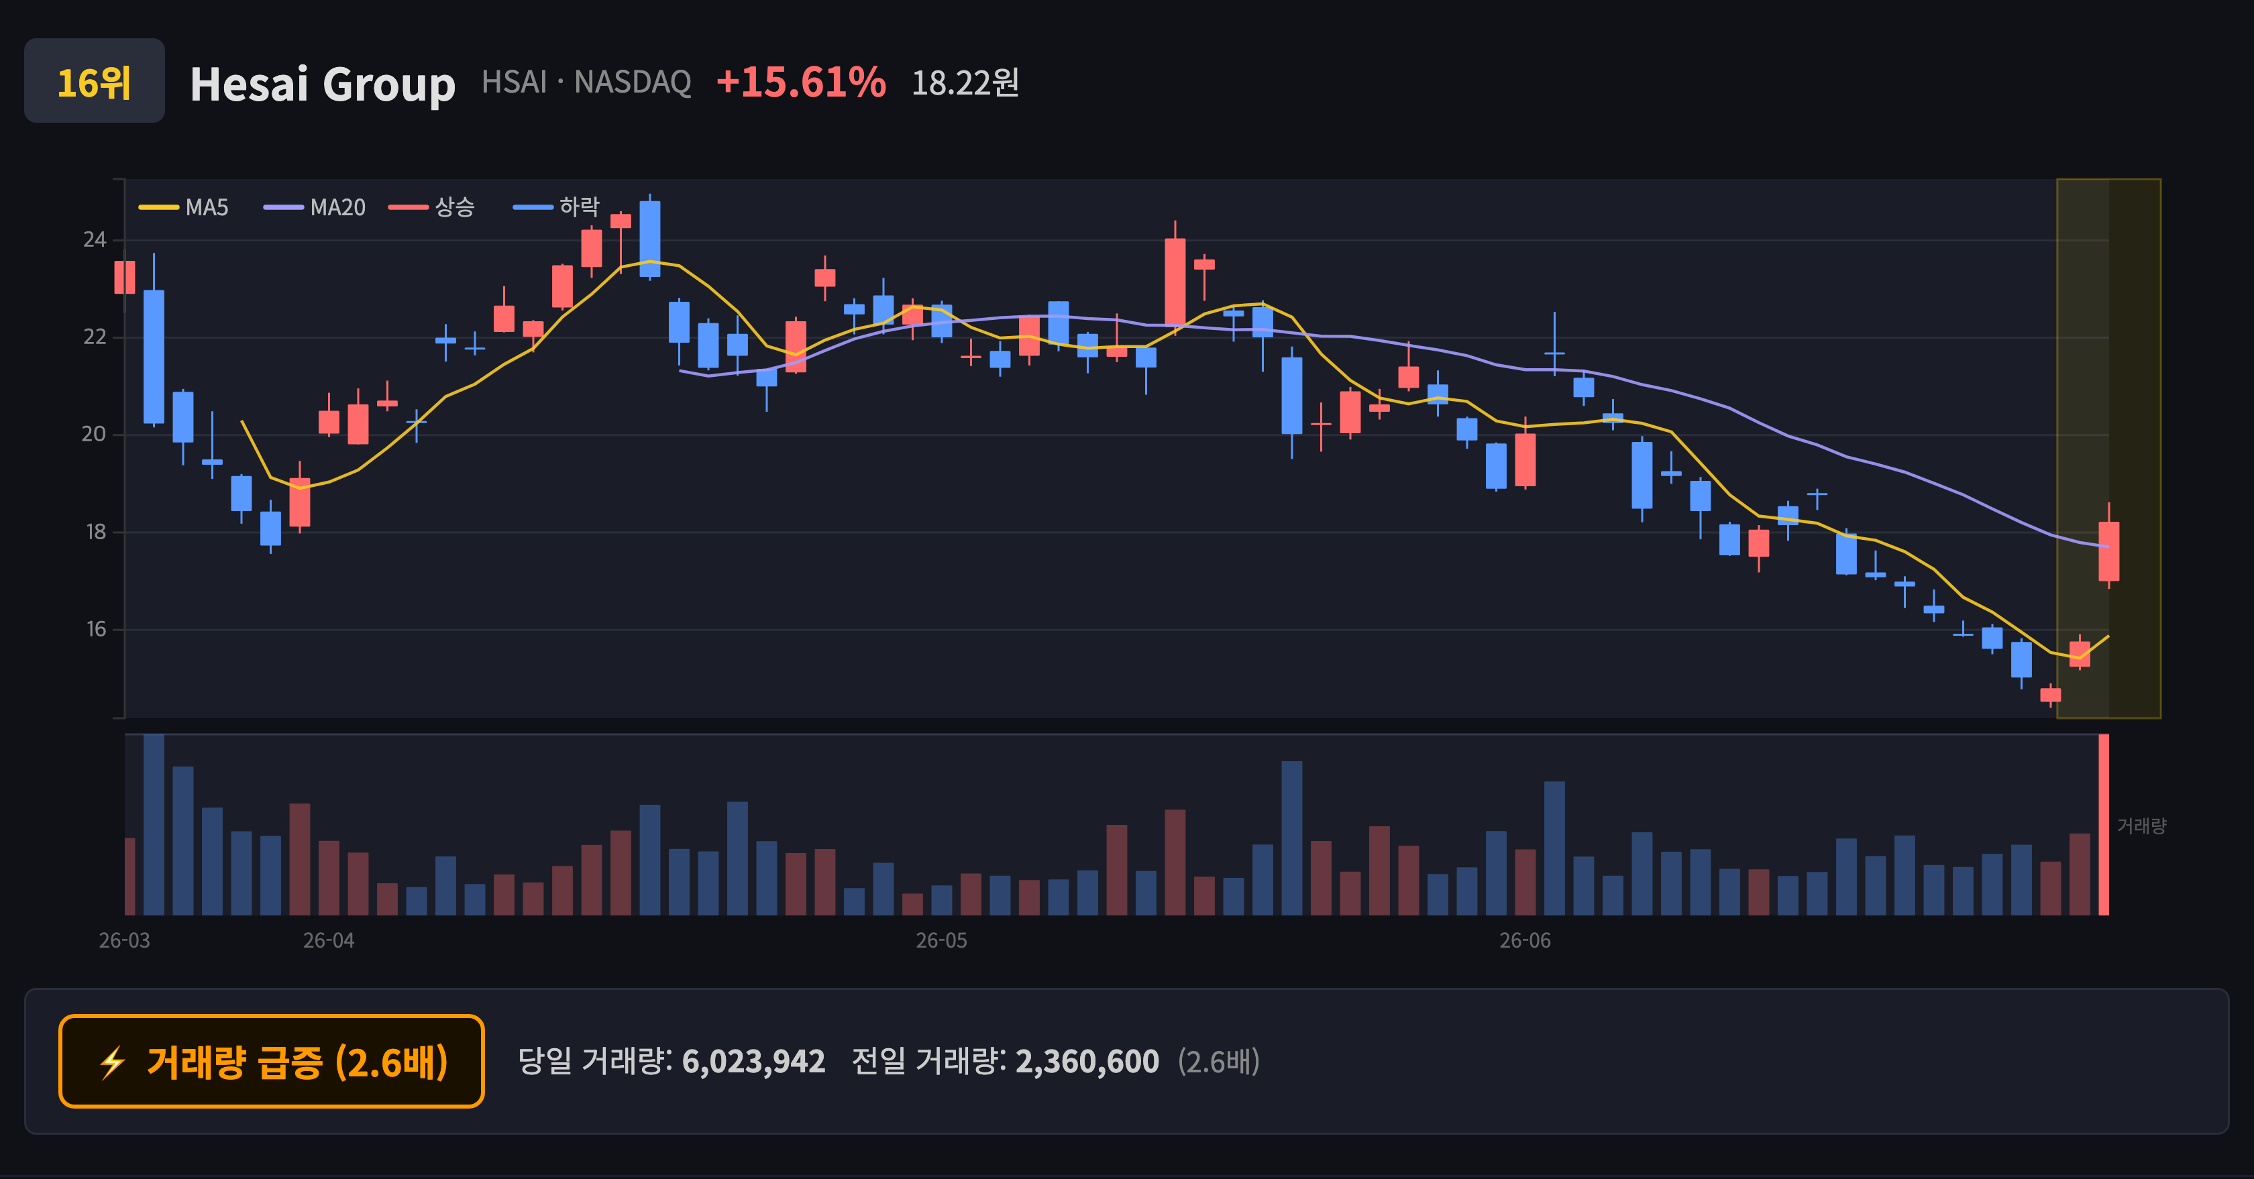
Task: Toggle the 상승 legend entry
Action: [432, 207]
